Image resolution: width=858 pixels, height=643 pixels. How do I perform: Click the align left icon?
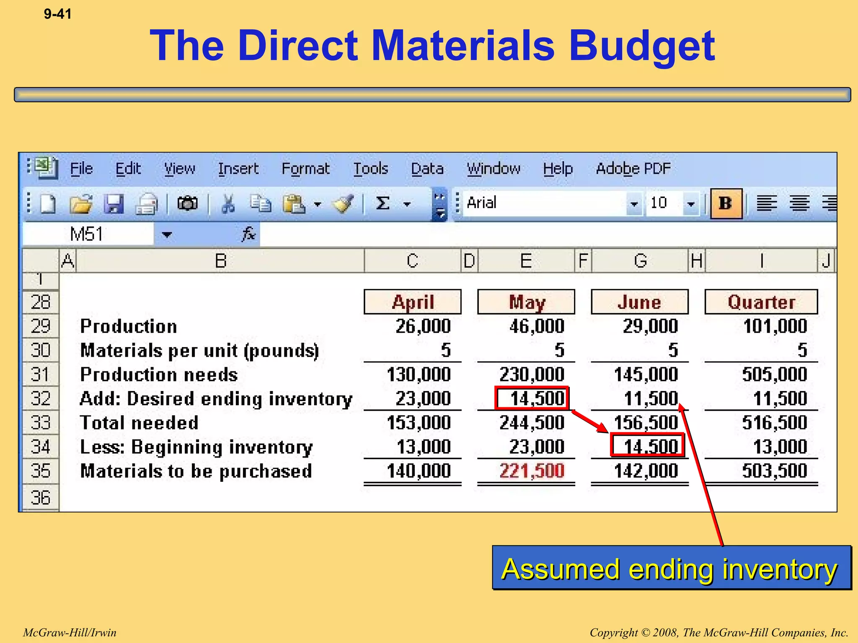[x=767, y=203]
